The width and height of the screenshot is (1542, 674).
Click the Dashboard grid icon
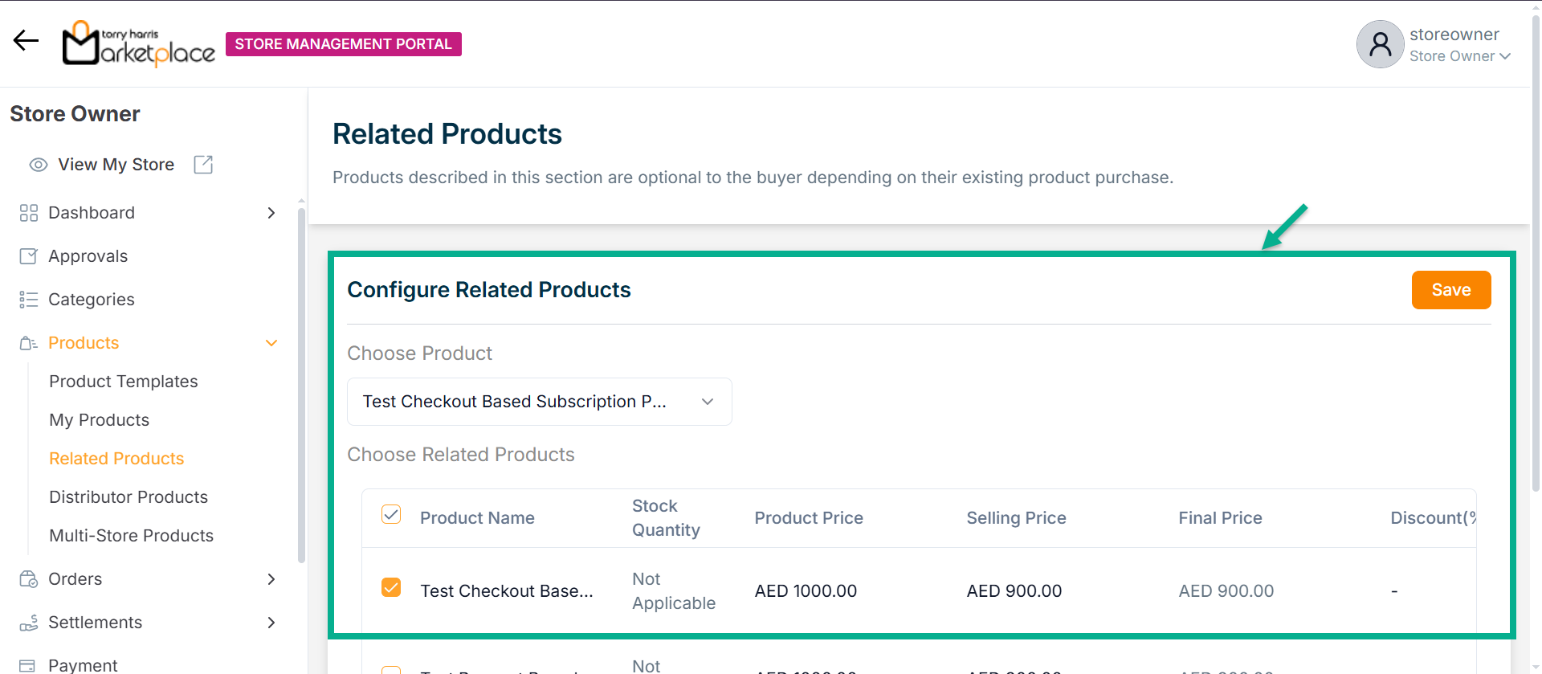(29, 213)
